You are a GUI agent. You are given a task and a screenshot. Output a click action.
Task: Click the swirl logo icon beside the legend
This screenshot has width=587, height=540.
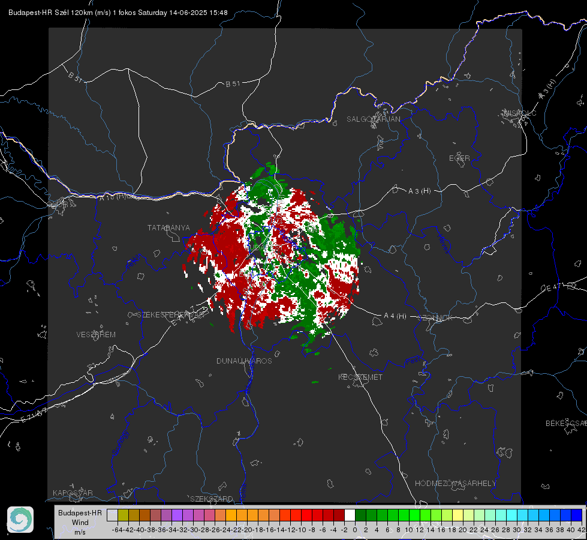tap(20, 520)
